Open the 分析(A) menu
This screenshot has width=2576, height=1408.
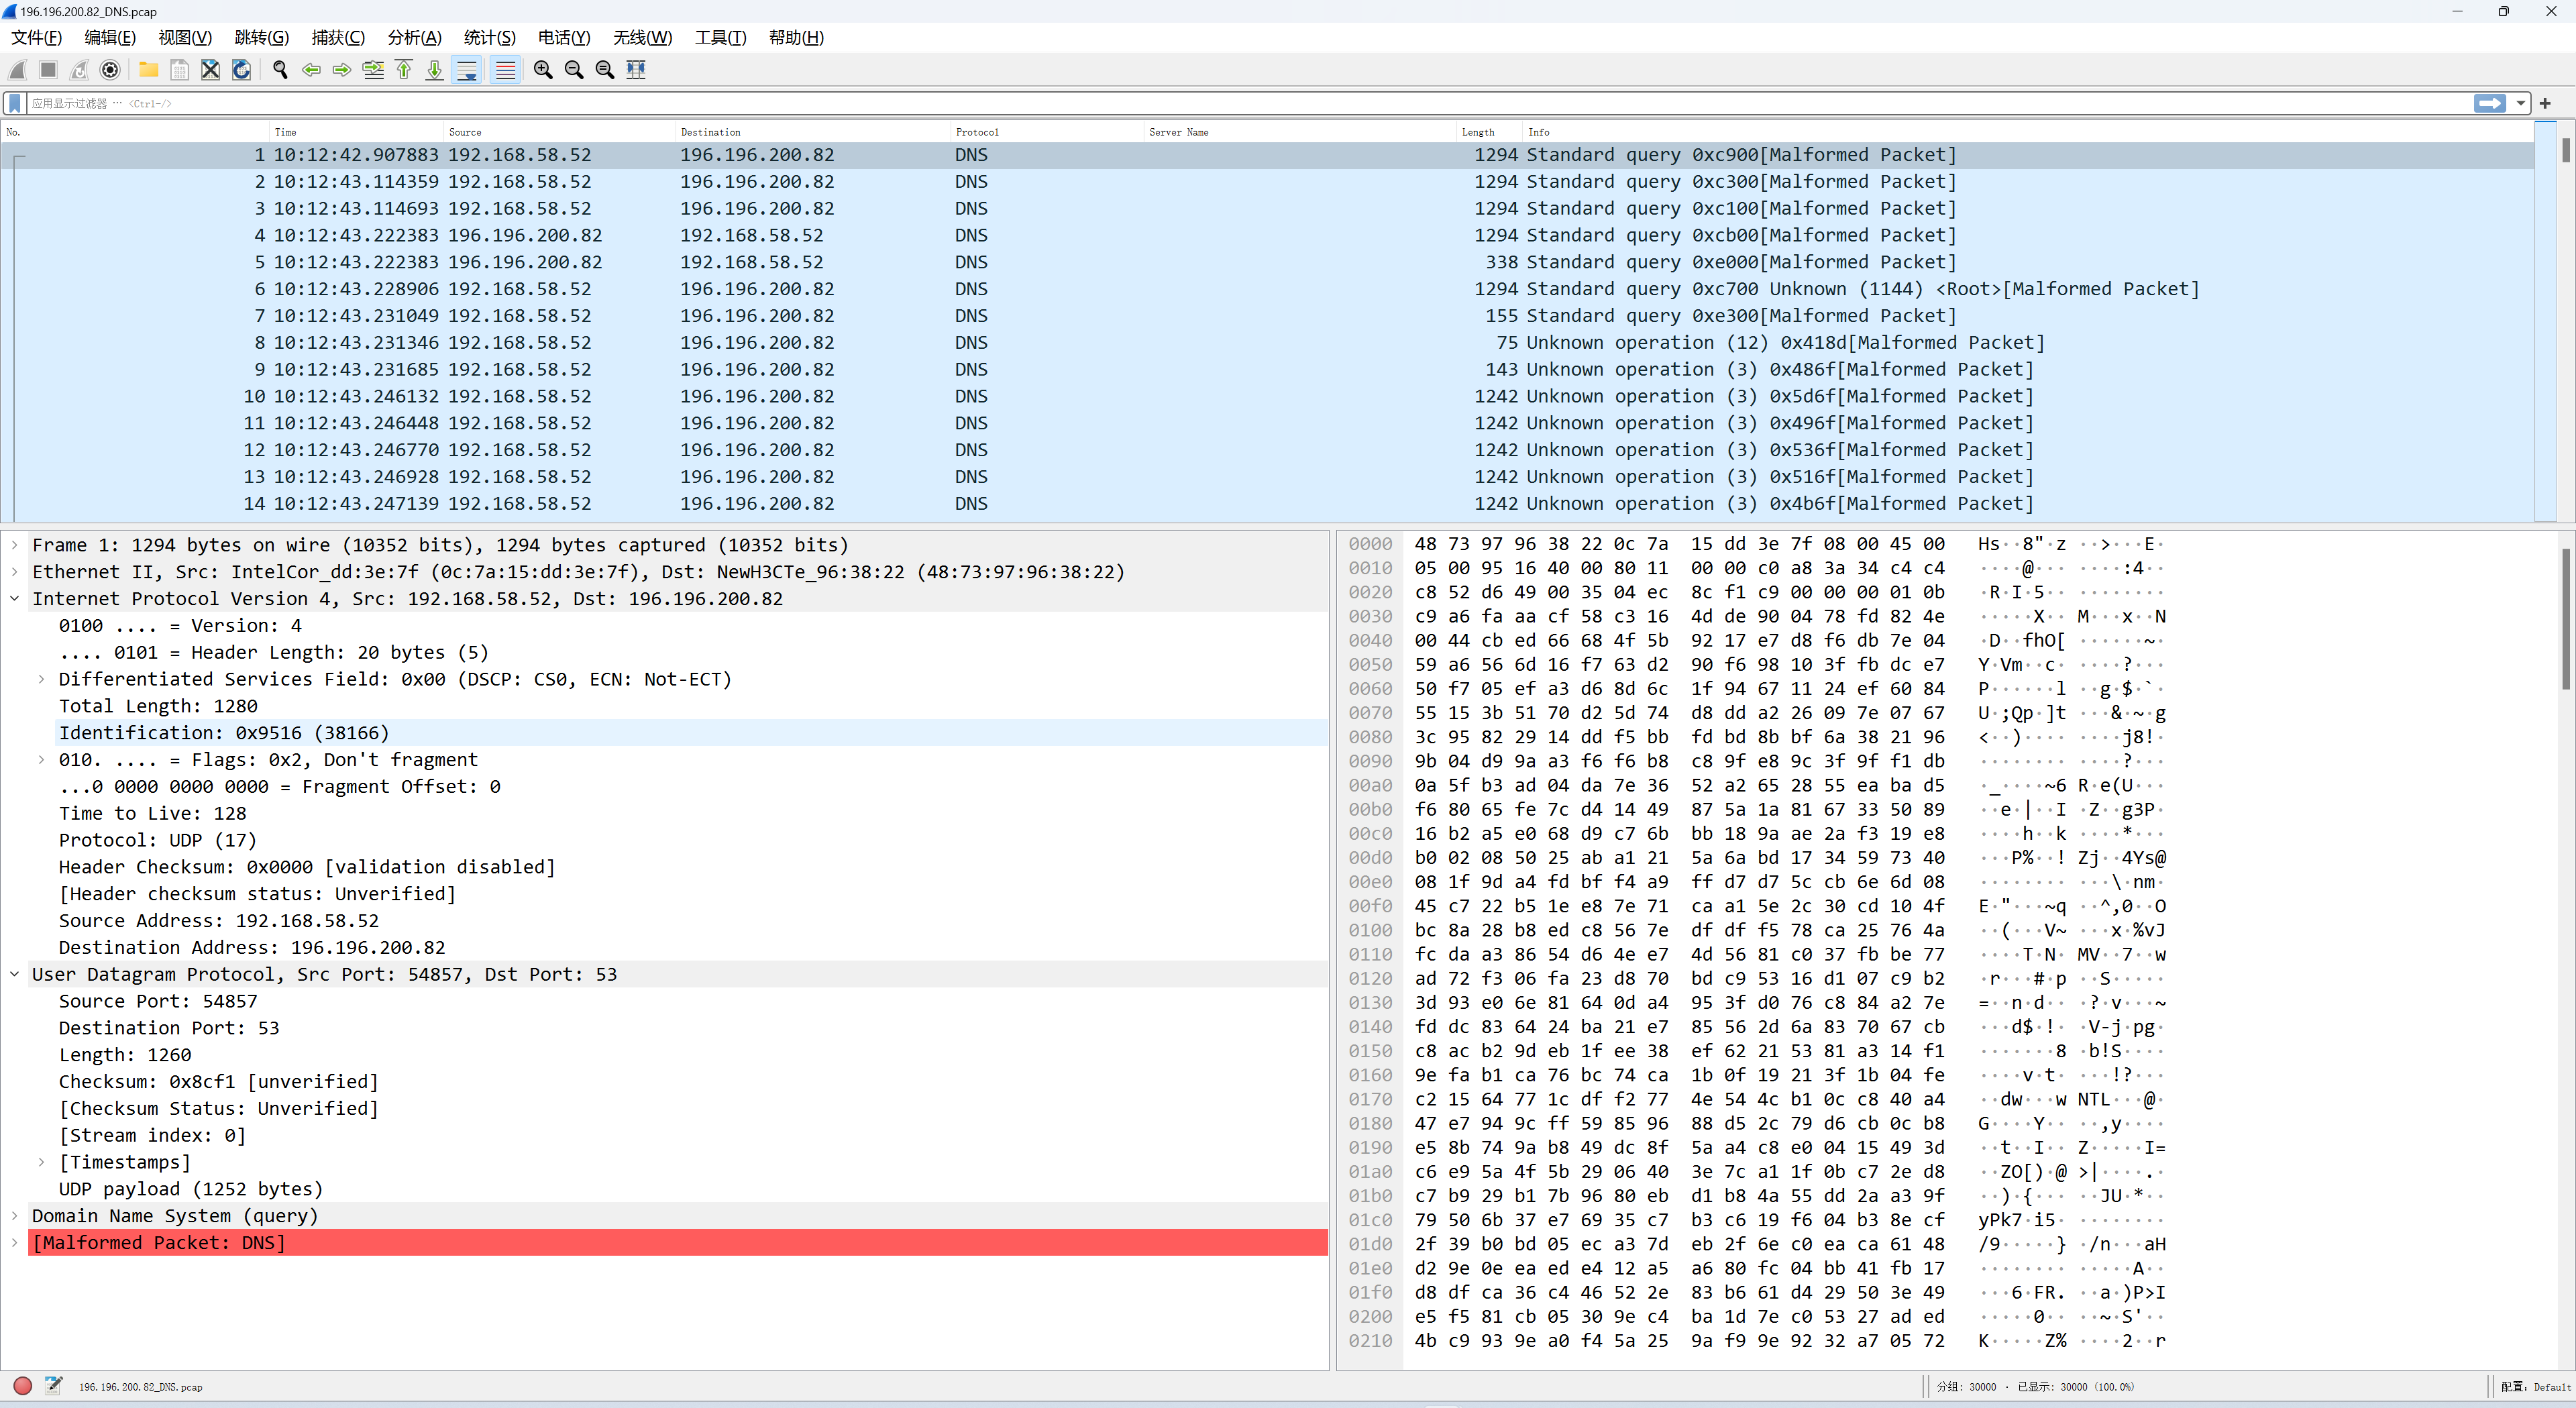click(x=414, y=37)
